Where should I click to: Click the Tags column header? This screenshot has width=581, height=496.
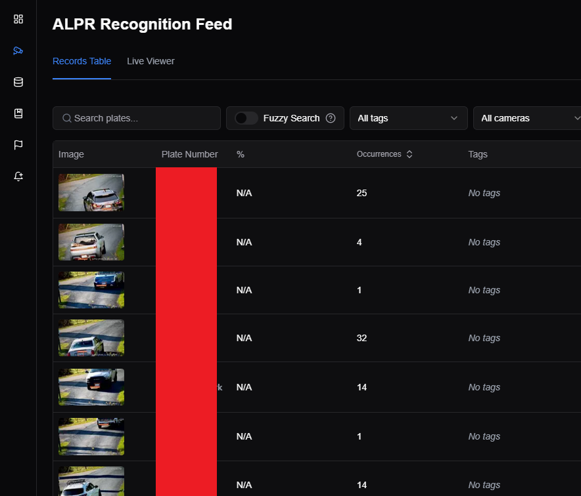coord(478,154)
